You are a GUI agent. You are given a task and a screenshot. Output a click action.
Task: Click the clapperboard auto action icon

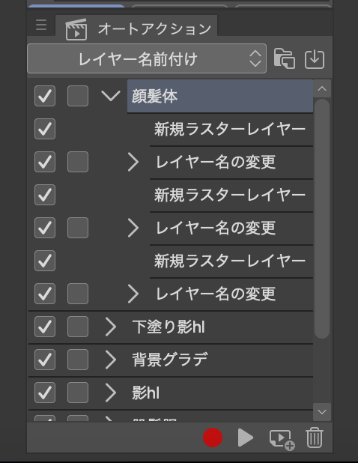coord(76,29)
